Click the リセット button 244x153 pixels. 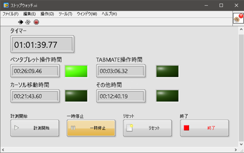click(147, 128)
